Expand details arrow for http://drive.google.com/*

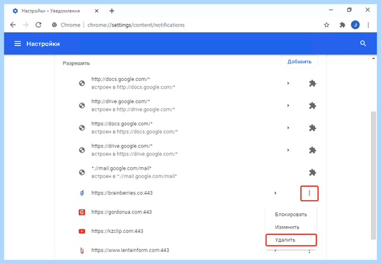288,106
